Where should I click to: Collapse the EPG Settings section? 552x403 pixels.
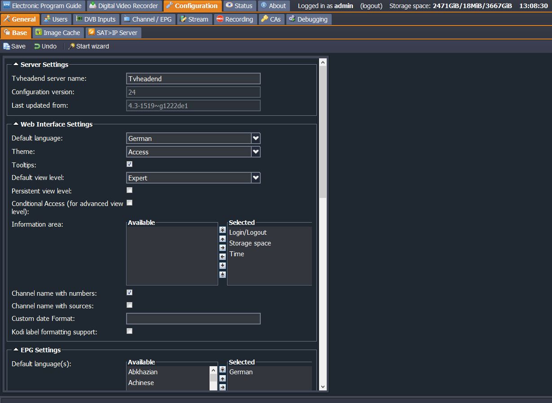16,350
